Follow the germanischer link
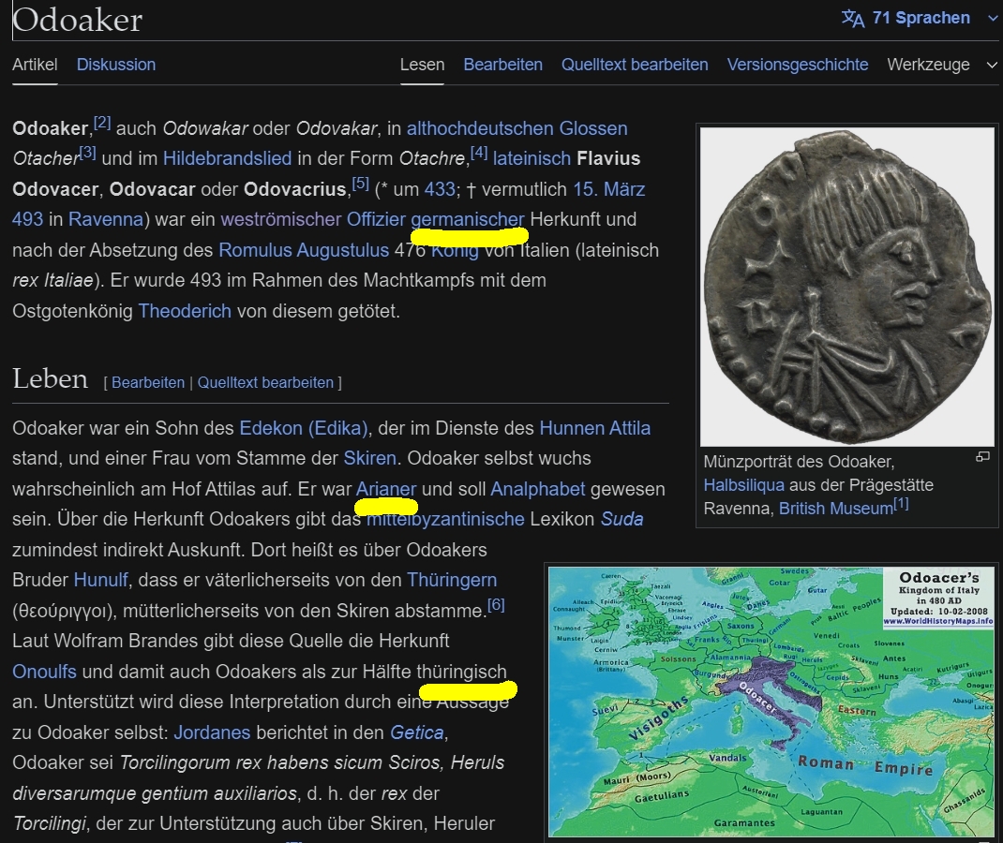The height and width of the screenshot is (843, 1003). point(468,219)
